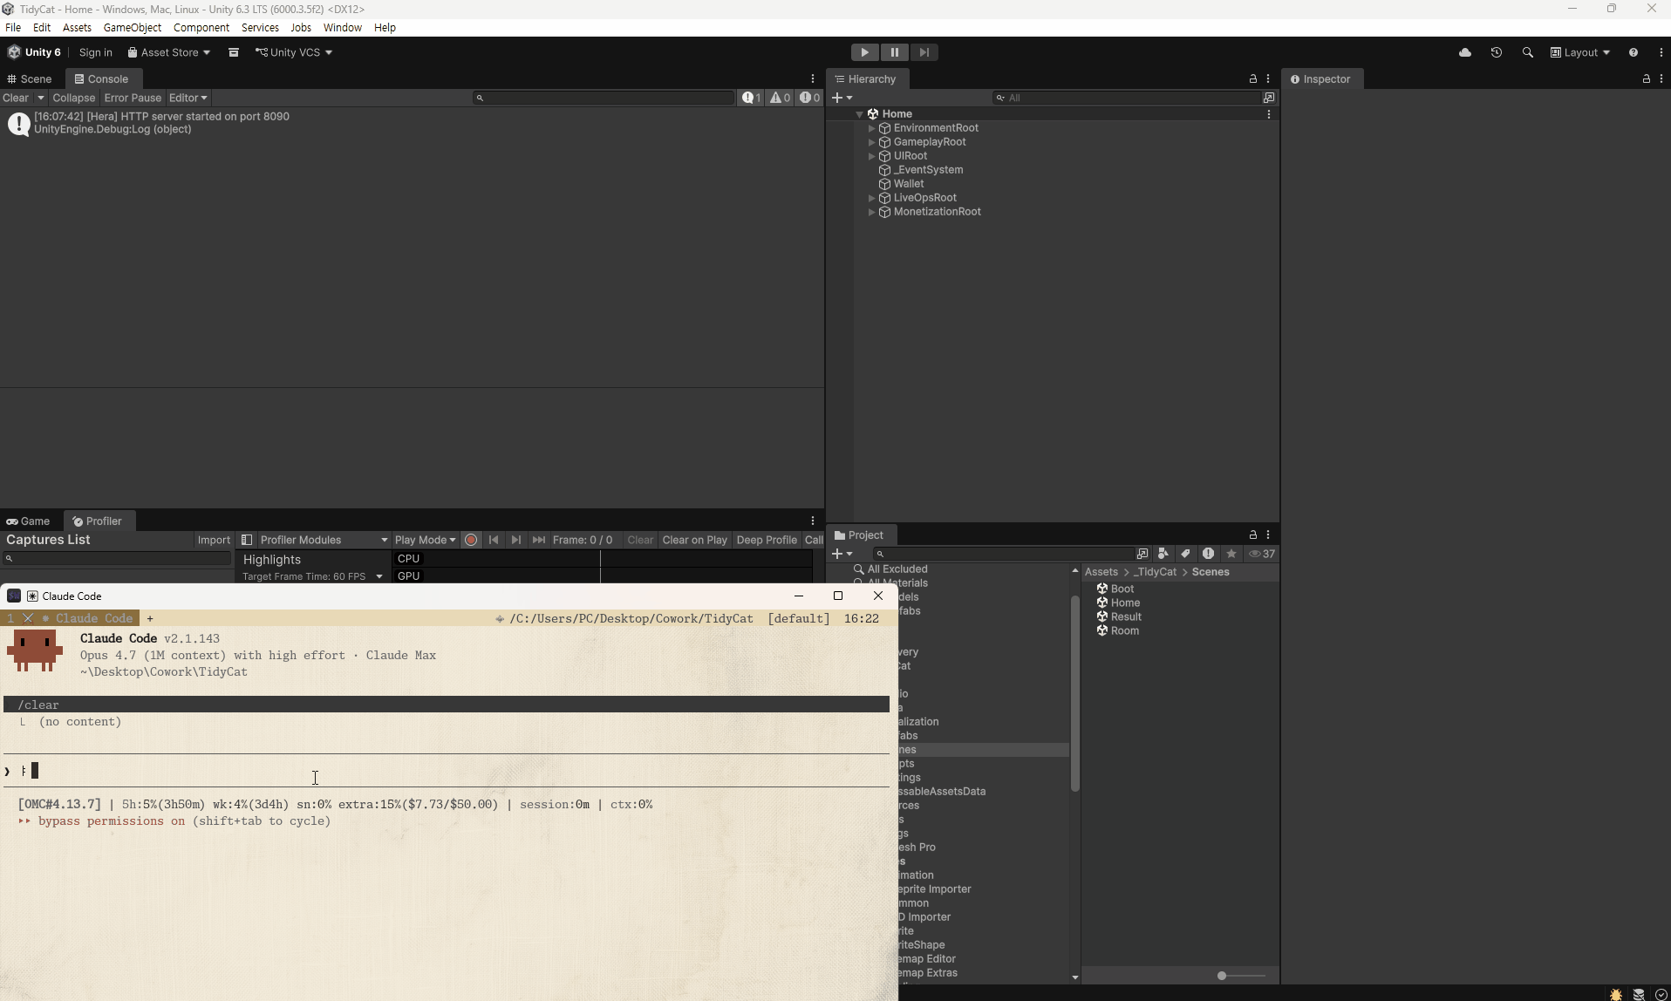Open Unity Cloud from the cloud icon

tap(1465, 52)
